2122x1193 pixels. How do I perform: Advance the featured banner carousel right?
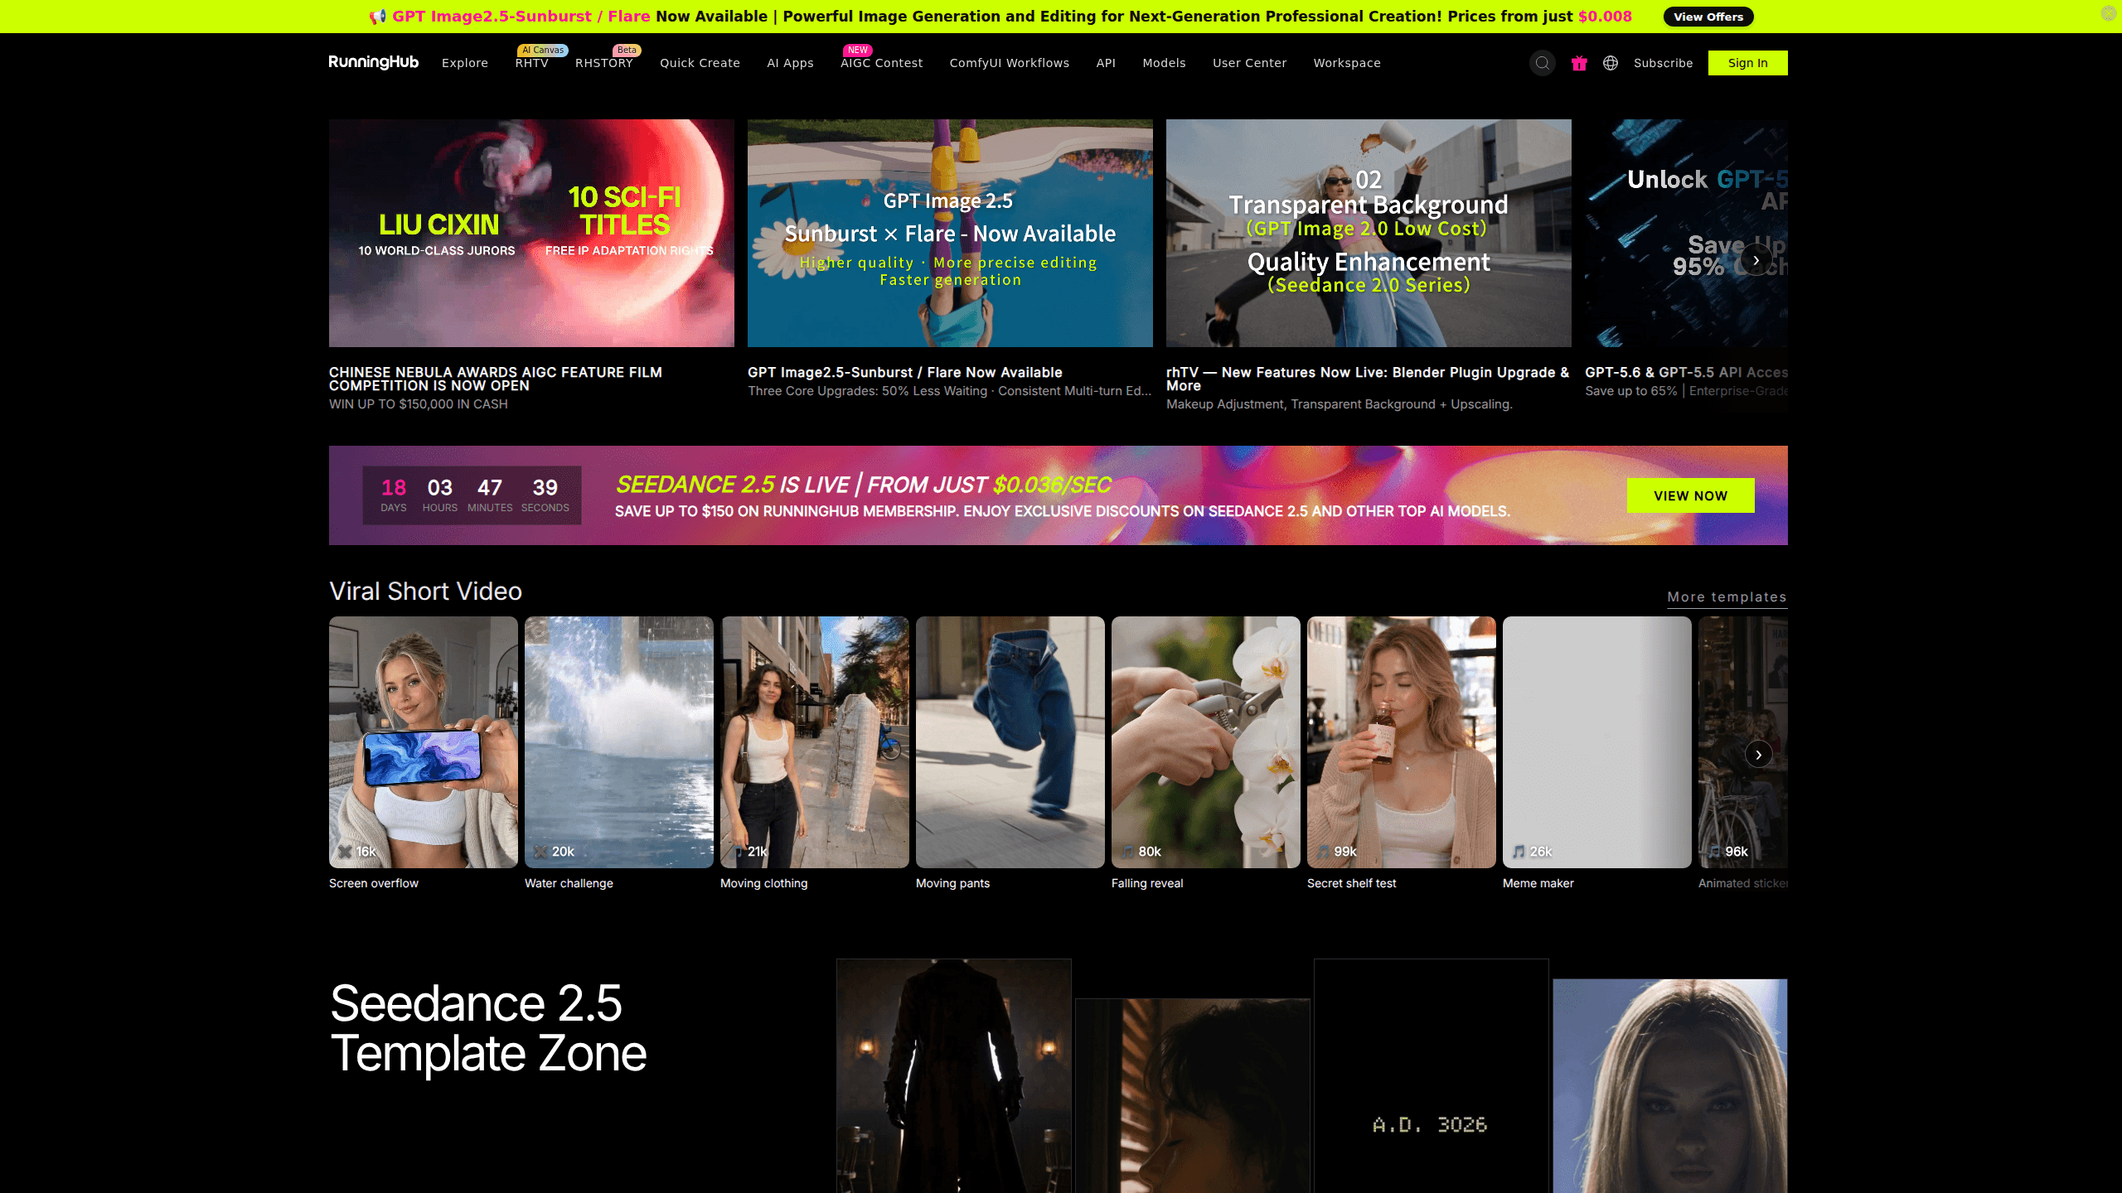1756,260
